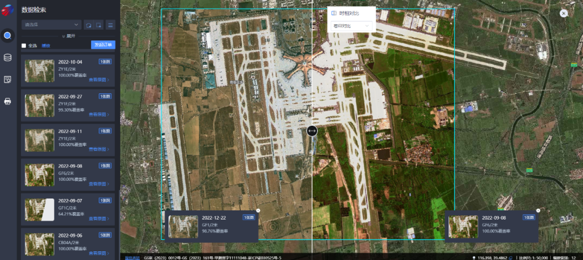Click the 时相对比 panel icon

coord(334,13)
